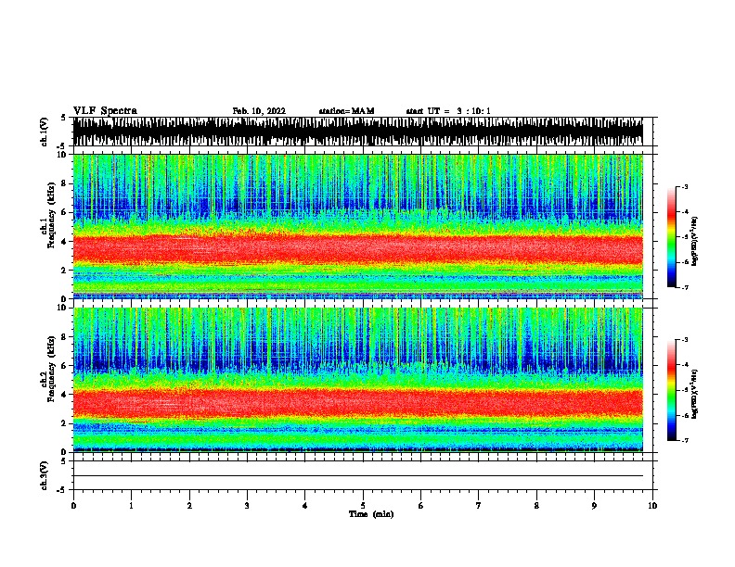Click the "ch.1(V)" axis label
Image resolution: width=735 pixels, height=567 pixels.
[x=45, y=132]
